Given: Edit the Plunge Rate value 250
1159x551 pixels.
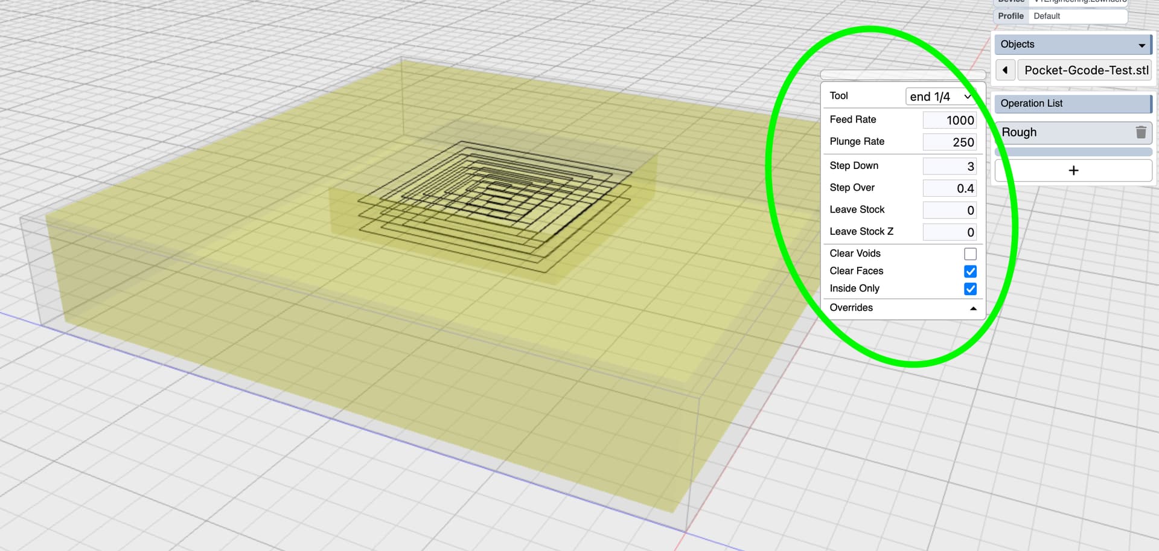Looking at the screenshot, I should pos(950,142).
